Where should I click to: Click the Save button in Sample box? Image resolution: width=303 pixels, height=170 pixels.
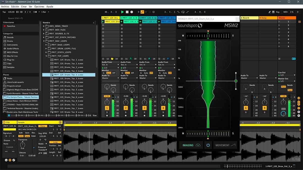tap(27, 133)
